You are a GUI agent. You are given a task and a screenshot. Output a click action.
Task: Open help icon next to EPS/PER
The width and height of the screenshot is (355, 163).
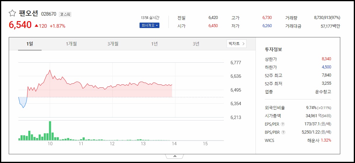pyautogui.click(x=283, y=124)
